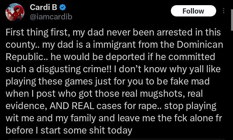Open the embedded card below the post
Screen dimensions: 233x140
116,139
